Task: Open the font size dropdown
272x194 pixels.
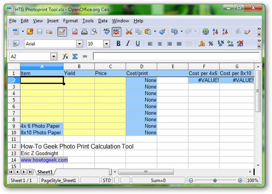Action: point(106,44)
